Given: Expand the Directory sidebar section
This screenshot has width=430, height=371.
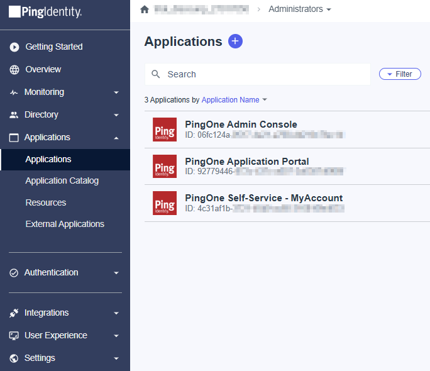Looking at the screenshot, I should point(116,115).
